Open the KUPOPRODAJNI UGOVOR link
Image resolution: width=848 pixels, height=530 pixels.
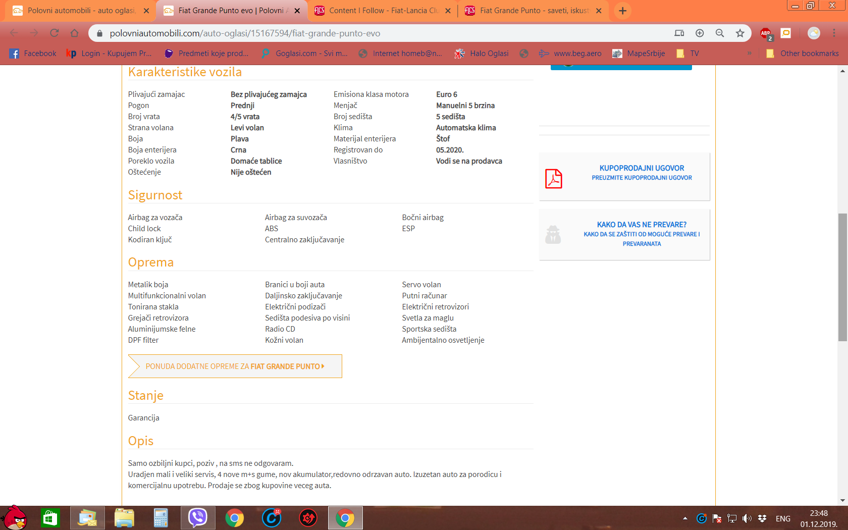pos(642,168)
